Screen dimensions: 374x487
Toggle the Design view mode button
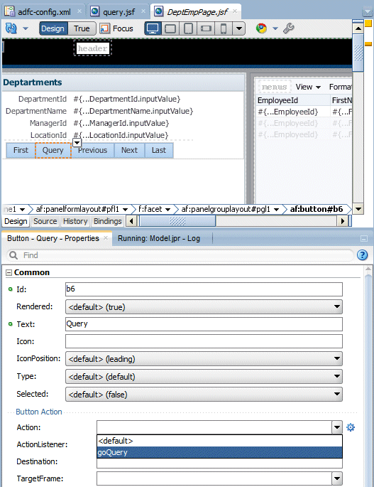tap(53, 28)
